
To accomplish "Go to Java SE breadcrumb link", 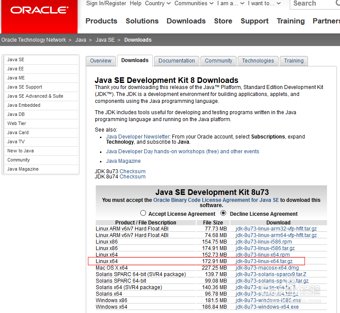I will pyautogui.click(x=105, y=40).
